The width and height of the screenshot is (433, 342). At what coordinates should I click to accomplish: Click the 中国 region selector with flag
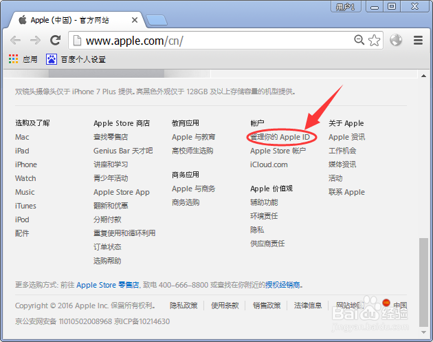395,305
